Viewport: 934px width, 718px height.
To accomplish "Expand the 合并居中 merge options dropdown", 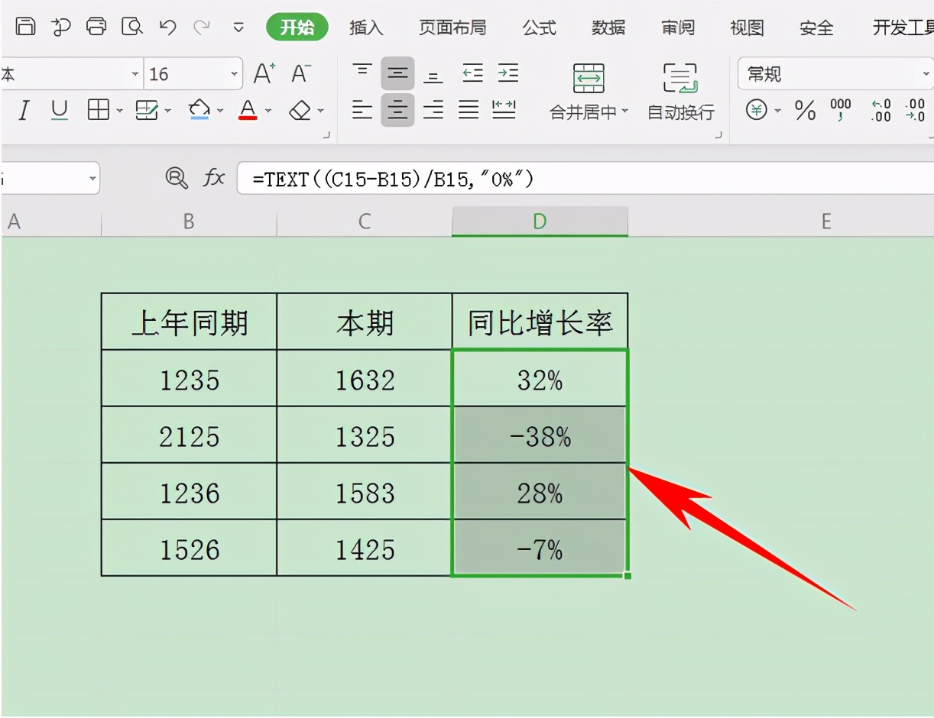I will pyautogui.click(x=627, y=111).
